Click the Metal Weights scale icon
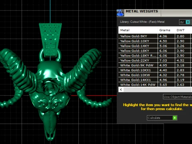192x144 pixels. (x=120, y=13)
